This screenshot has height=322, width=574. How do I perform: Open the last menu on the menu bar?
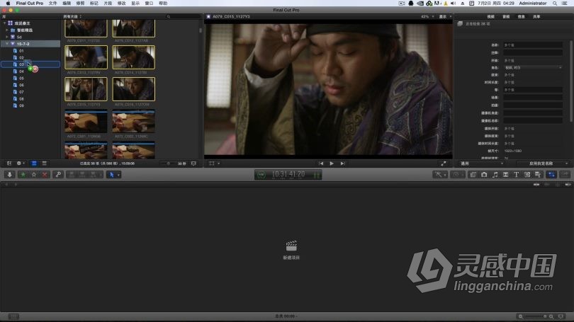(163, 3)
